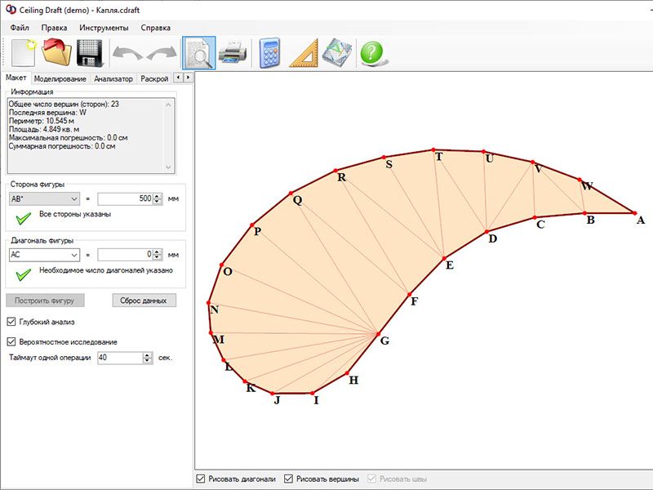Select vertex A at the figure tip
This screenshot has width=653, height=490.
635,213
